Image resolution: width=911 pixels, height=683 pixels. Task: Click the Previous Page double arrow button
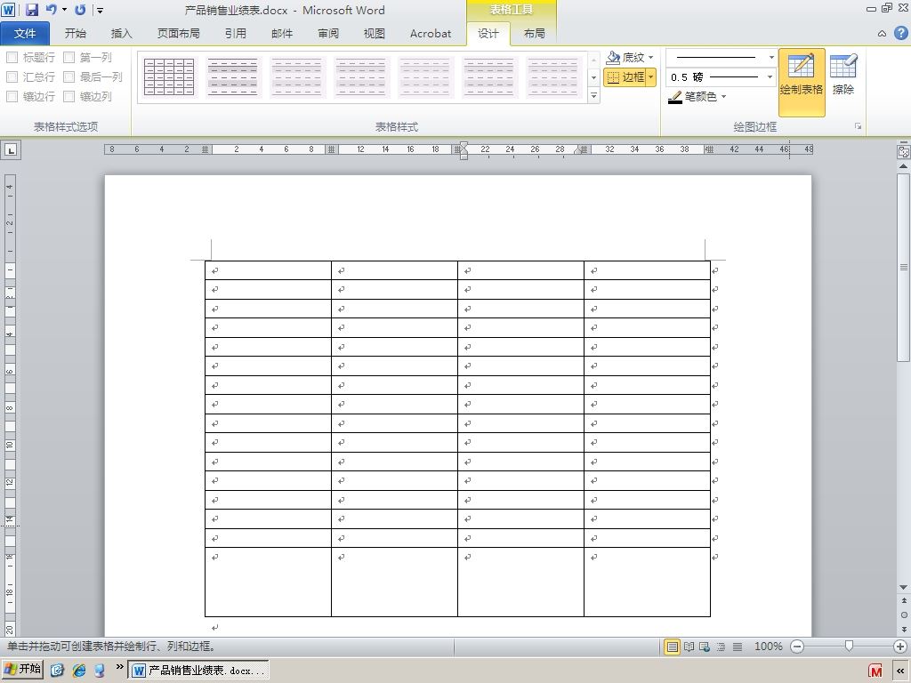tap(904, 600)
